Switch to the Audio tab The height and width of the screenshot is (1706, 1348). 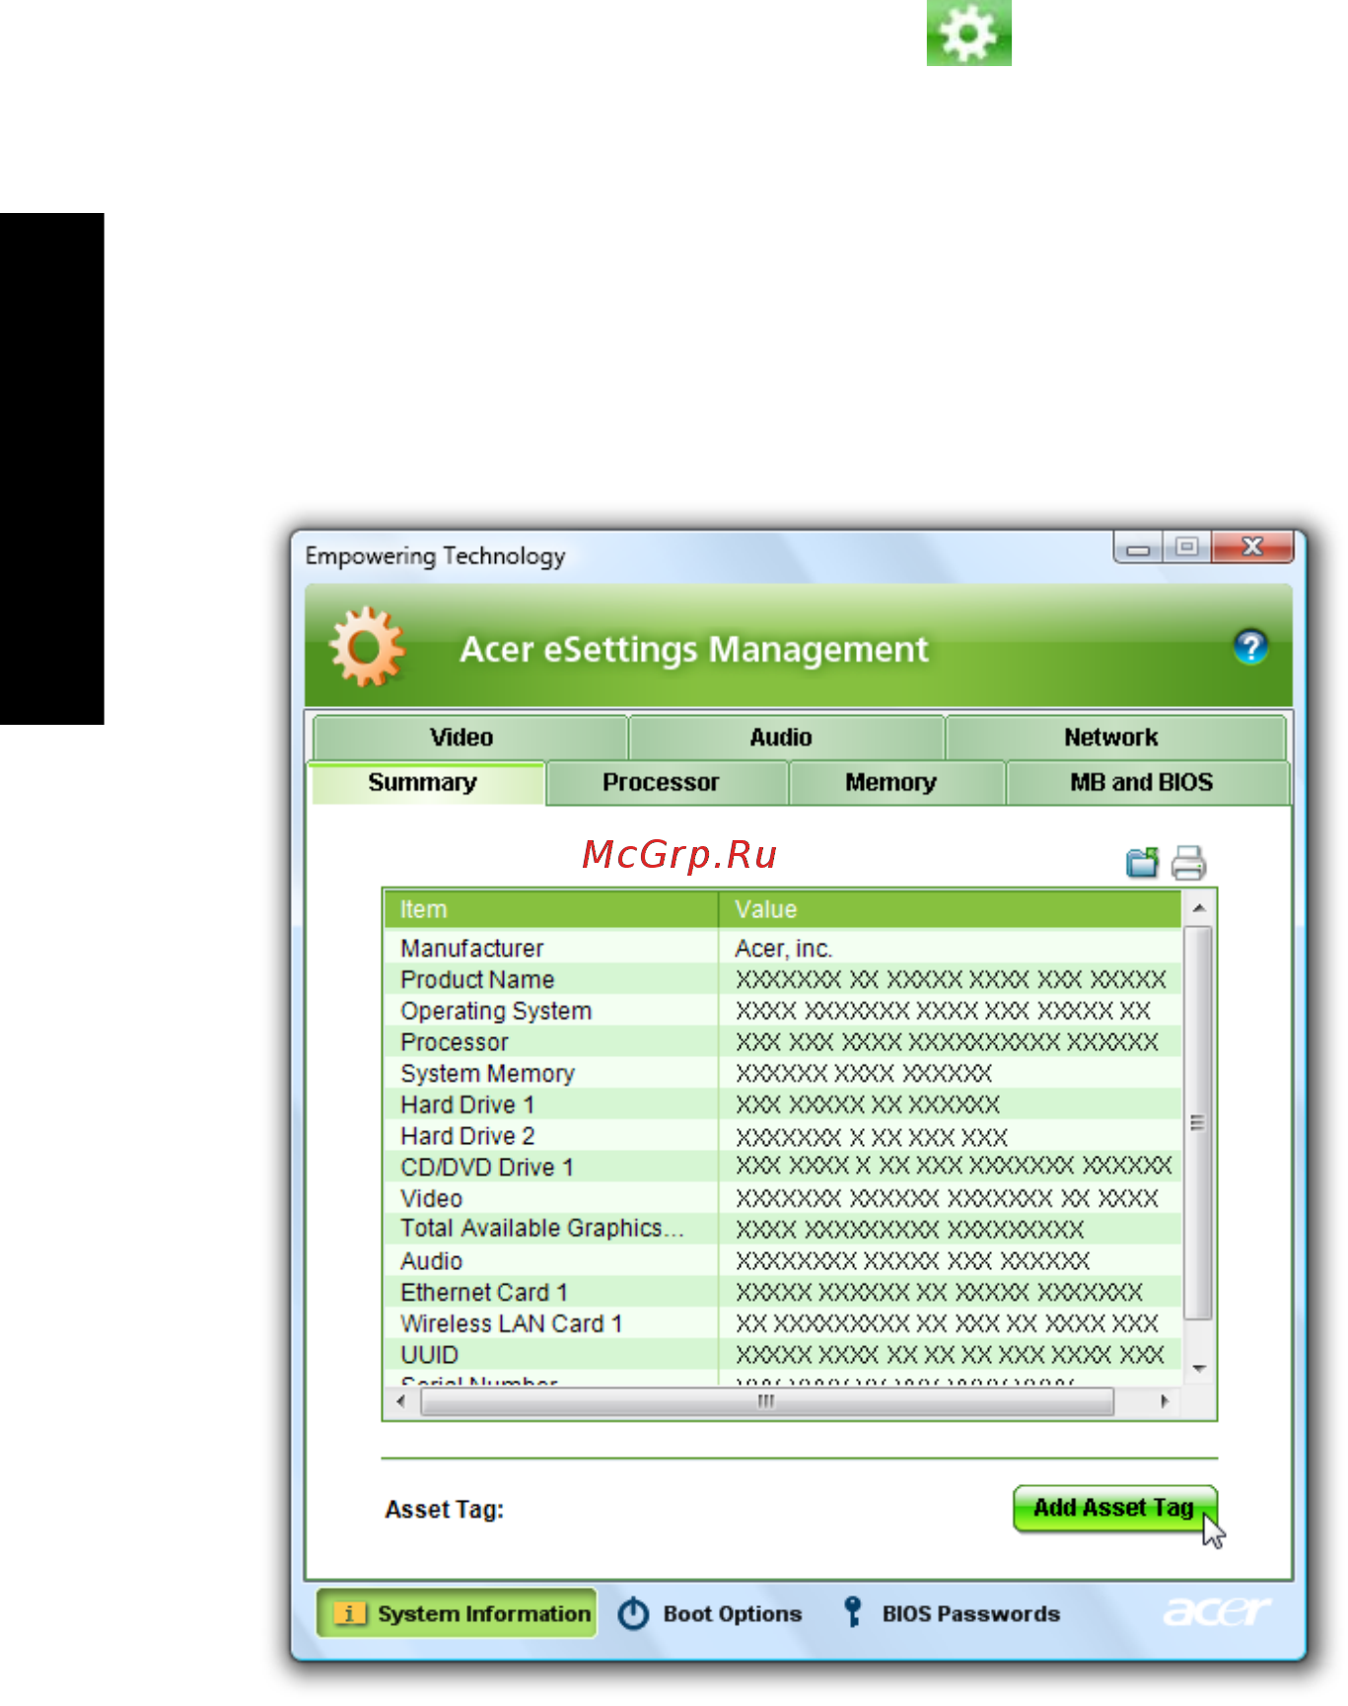tap(786, 738)
